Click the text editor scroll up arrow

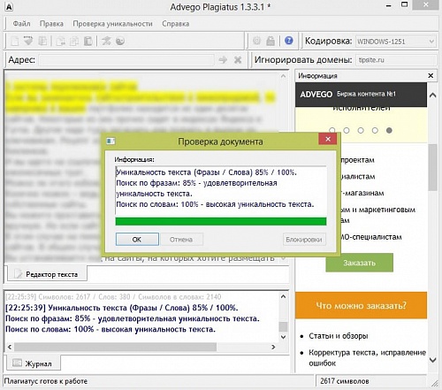283,76
